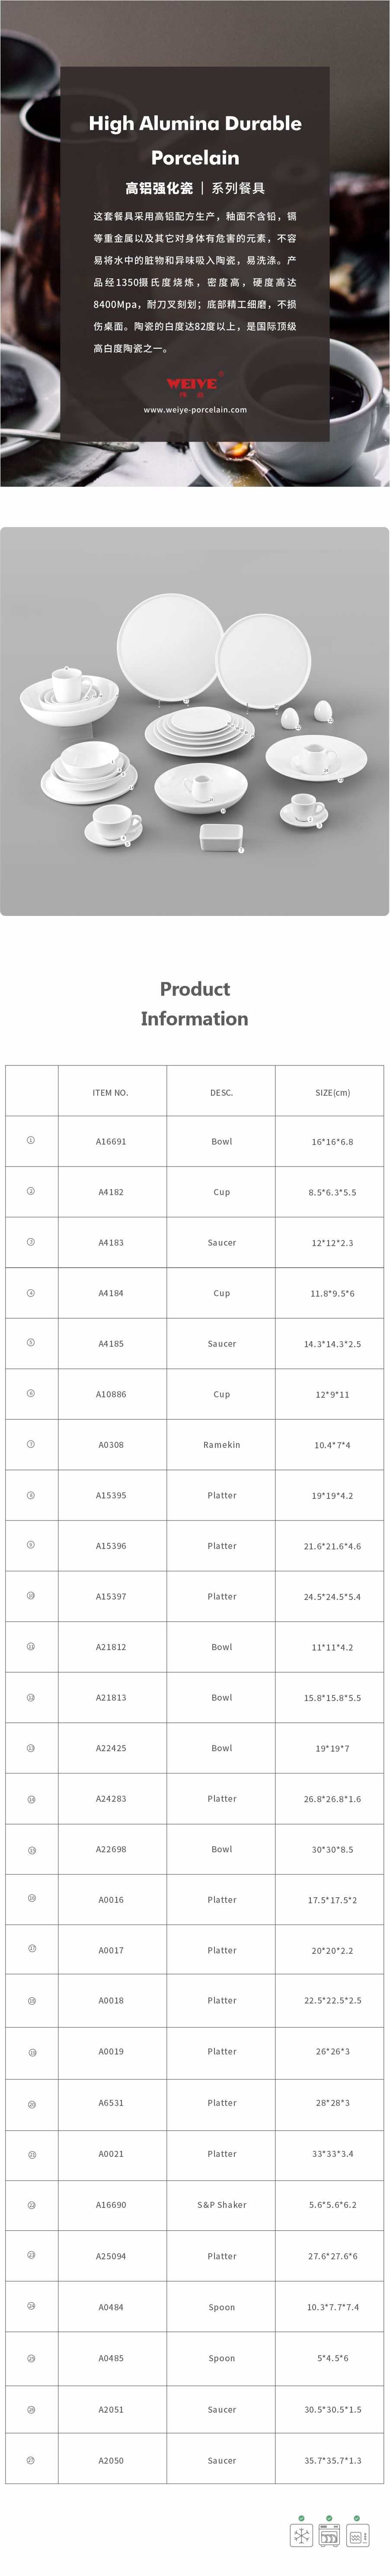Open the www.weiye-porcelain.com link

pyautogui.click(x=195, y=410)
